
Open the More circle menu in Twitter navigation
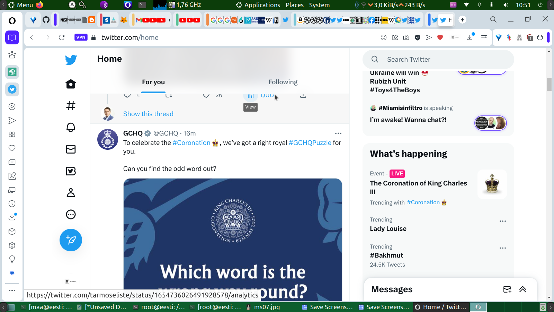tap(71, 214)
